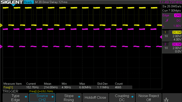Click channel 2 offset 0.0V value
The image size is (182, 102).
(178, 51)
